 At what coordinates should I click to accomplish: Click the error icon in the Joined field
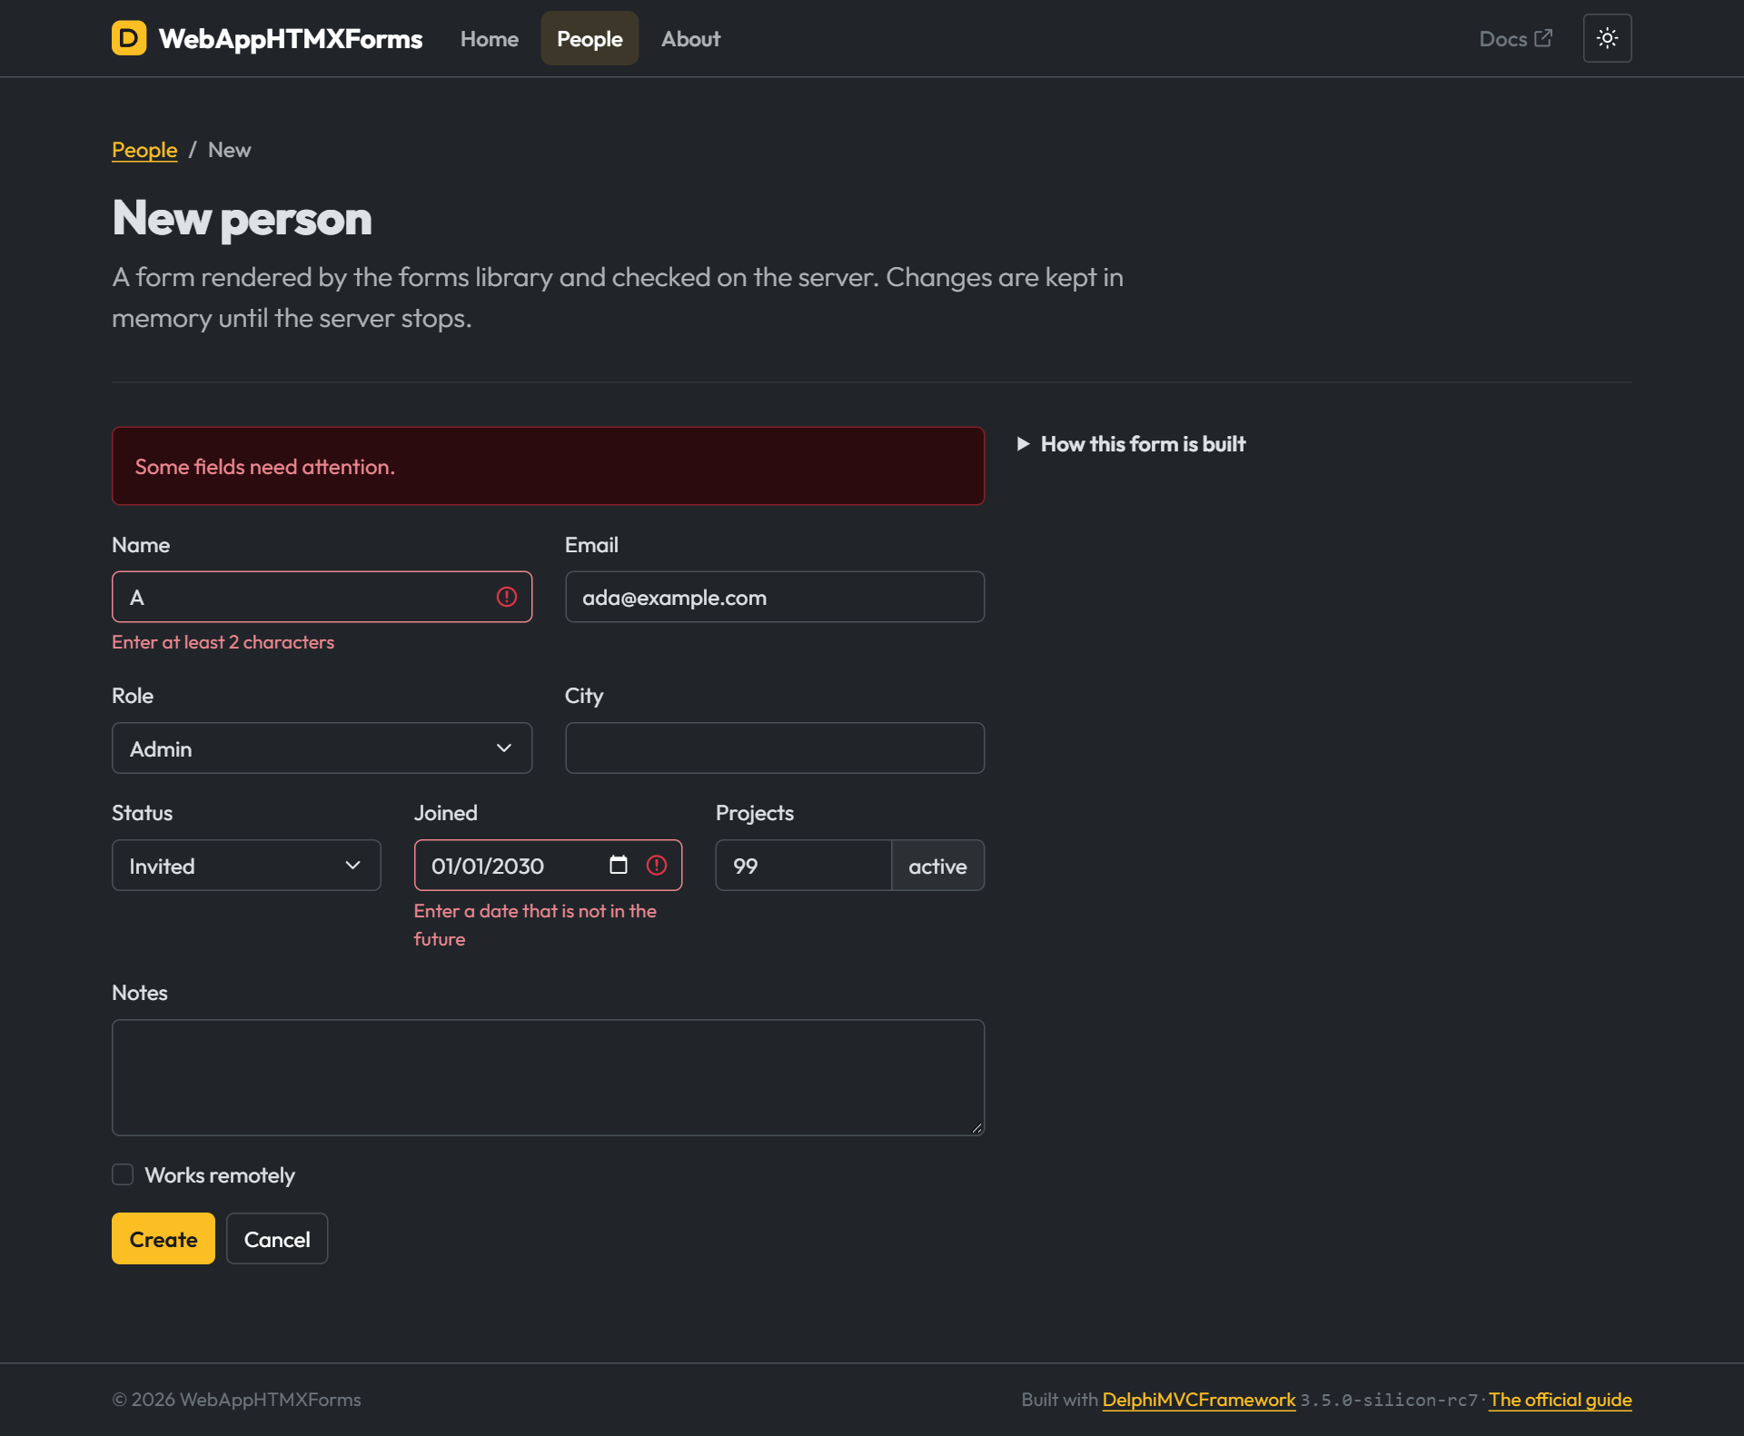click(657, 865)
